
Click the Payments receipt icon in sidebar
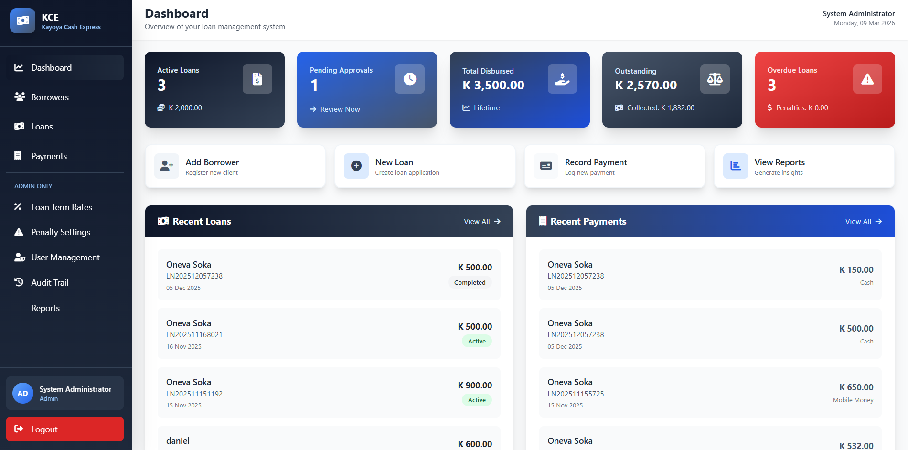(x=18, y=155)
